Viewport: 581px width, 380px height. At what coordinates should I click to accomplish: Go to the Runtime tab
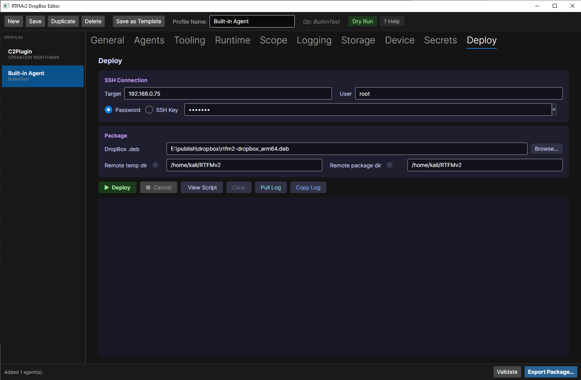pos(233,40)
